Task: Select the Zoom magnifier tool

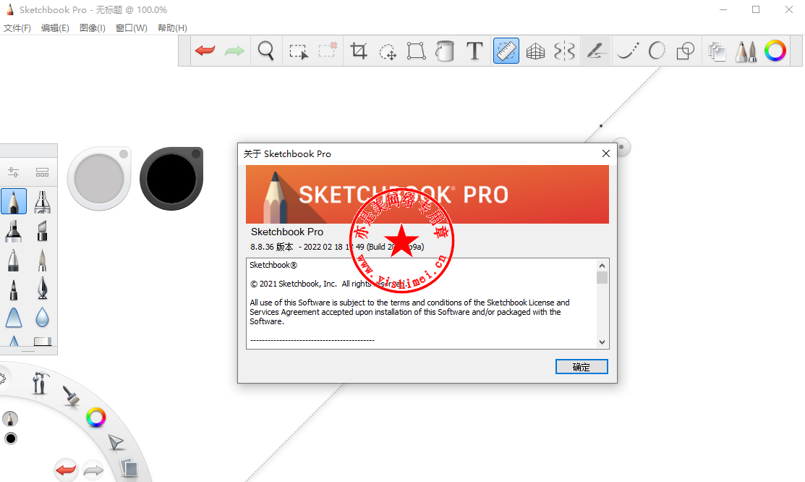Action: [x=266, y=51]
